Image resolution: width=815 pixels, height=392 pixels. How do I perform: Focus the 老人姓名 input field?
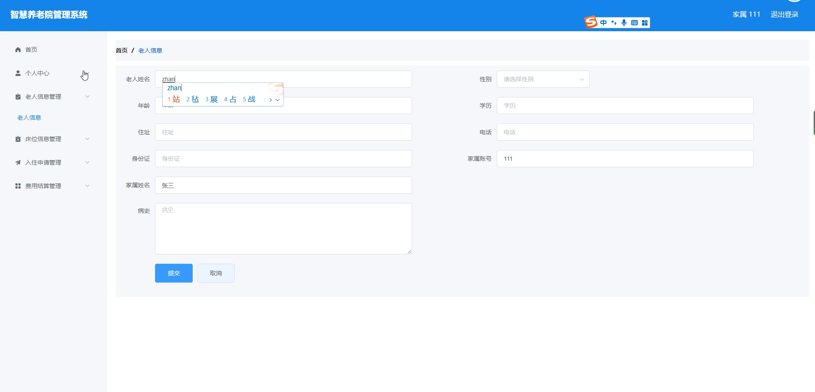point(284,79)
